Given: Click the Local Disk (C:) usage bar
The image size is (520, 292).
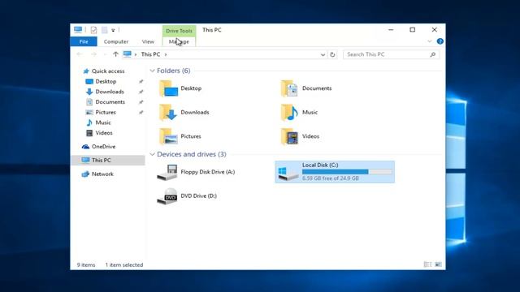Looking at the screenshot, I should (x=347, y=172).
